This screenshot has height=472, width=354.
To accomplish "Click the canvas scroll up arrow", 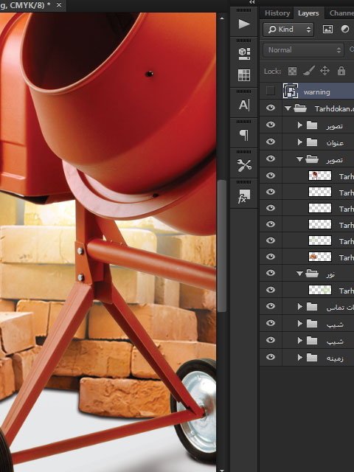I will (222, 18).
